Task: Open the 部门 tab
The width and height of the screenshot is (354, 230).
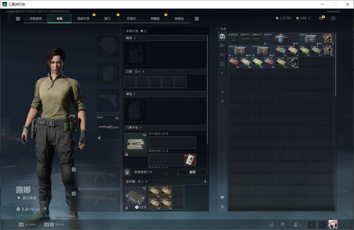Action: pyautogui.click(x=107, y=19)
